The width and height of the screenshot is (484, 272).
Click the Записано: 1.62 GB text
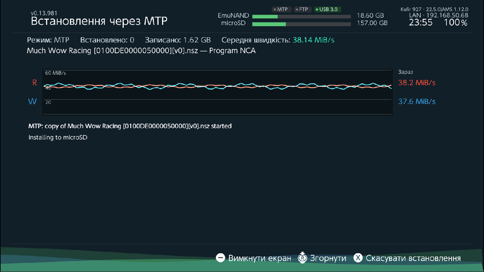178,40
